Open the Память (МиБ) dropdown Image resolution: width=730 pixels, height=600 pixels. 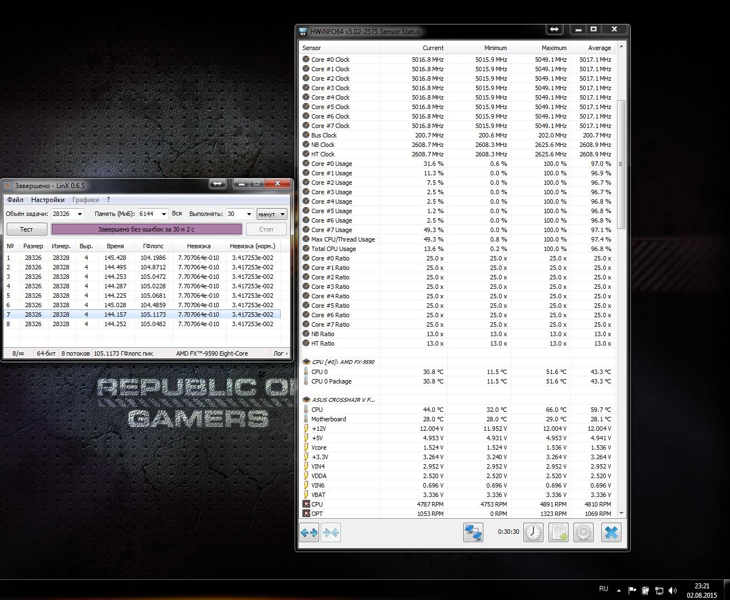(x=164, y=214)
